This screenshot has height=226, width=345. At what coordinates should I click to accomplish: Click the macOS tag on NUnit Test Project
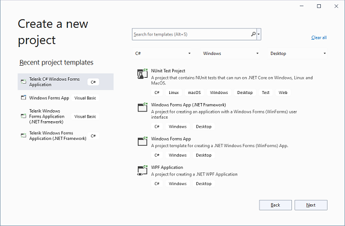(x=194, y=93)
